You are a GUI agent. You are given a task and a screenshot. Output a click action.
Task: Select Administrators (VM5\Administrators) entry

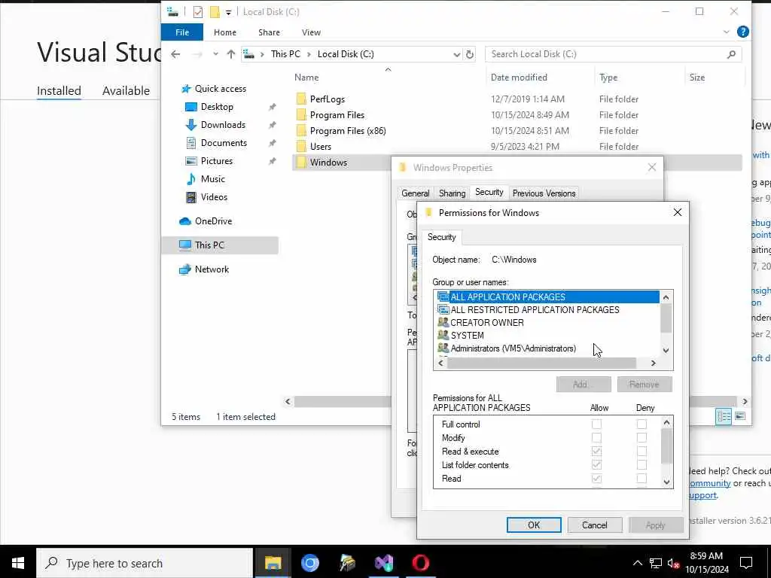513,348
